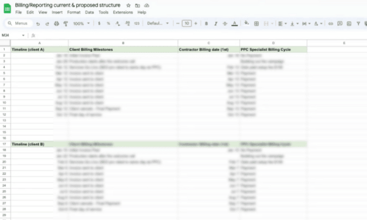Check the cloud save status icon
The height and width of the screenshot is (220, 367).
point(147,5)
